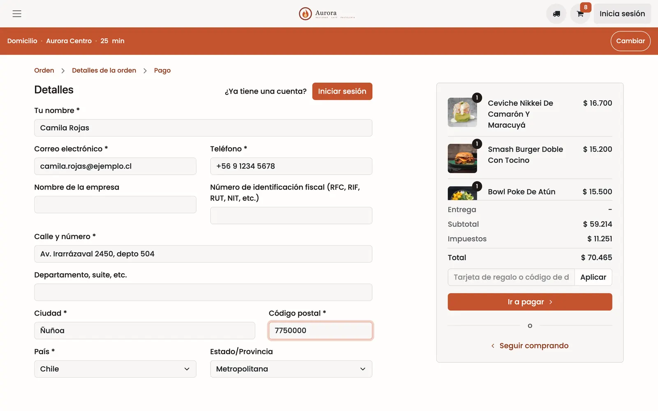Open the Estado/Provincia dropdown
Screen dimensions: 658x411
pos(291,369)
